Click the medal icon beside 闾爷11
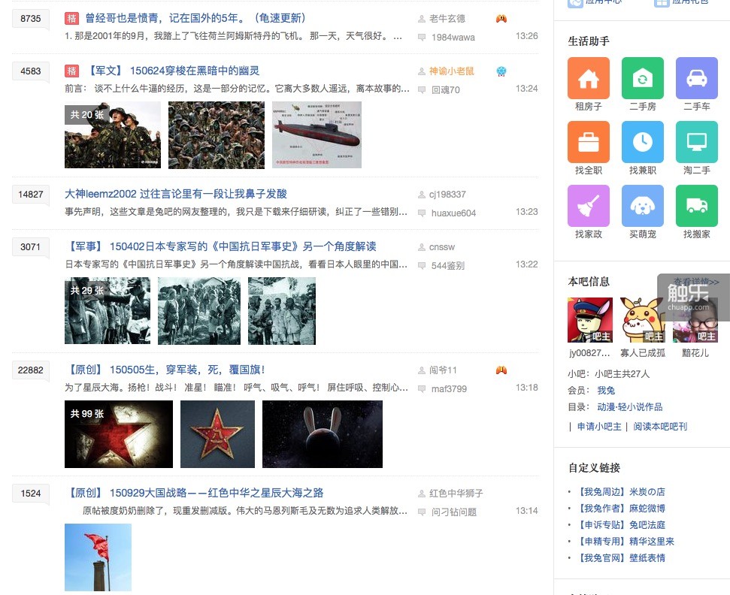Screen dimensions: 730x595 pos(501,370)
